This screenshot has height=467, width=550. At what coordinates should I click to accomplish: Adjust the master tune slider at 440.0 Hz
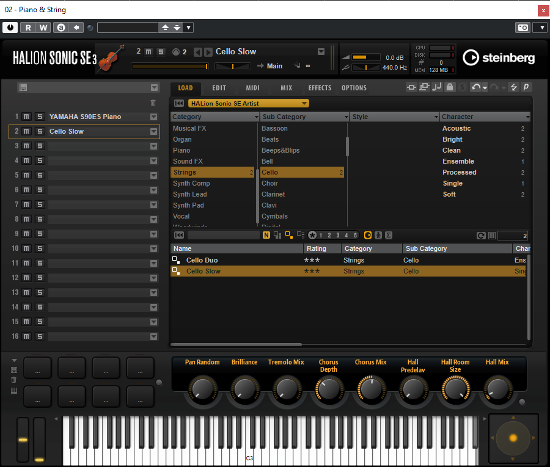point(366,67)
